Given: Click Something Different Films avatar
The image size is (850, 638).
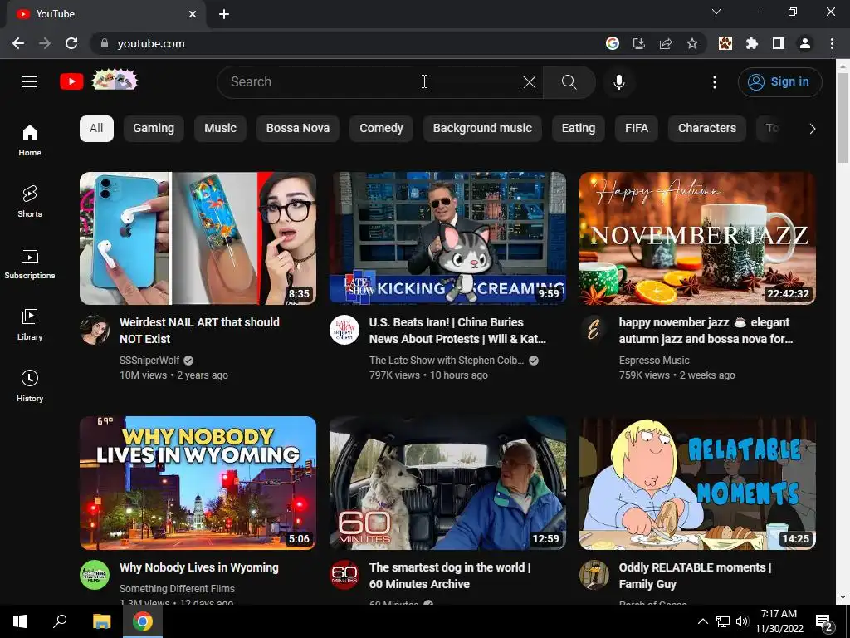Looking at the screenshot, I should pyautogui.click(x=95, y=575).
